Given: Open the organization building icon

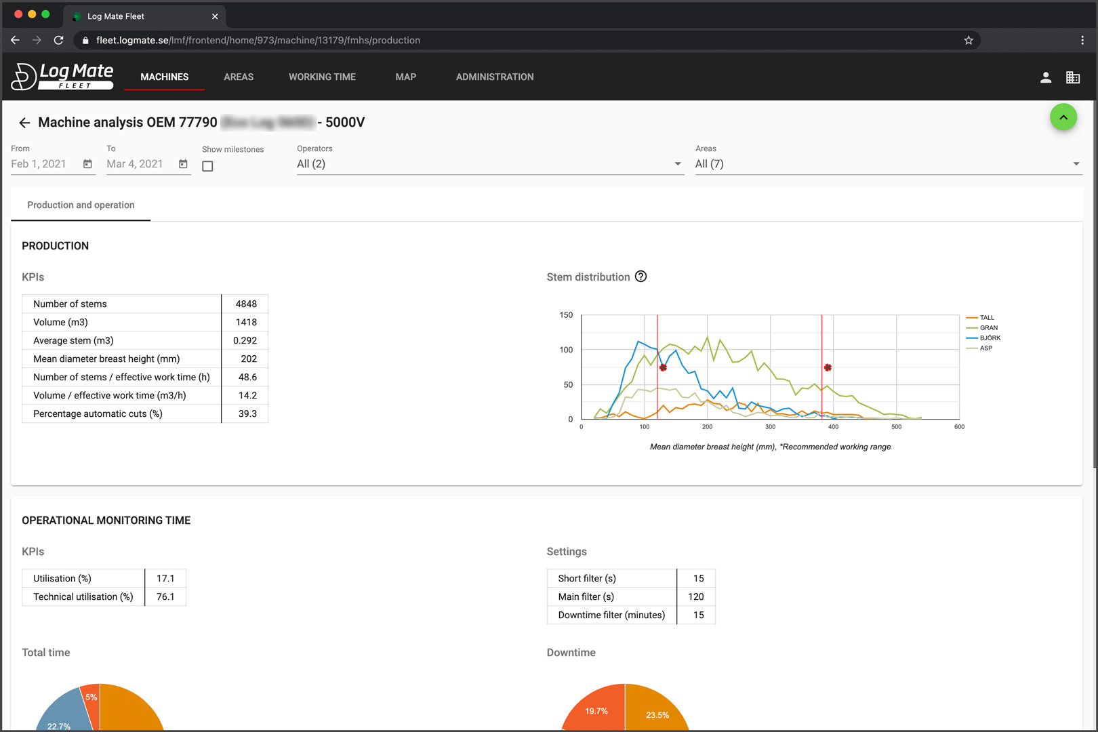Looking at the screenshot, I should 1073,77.
